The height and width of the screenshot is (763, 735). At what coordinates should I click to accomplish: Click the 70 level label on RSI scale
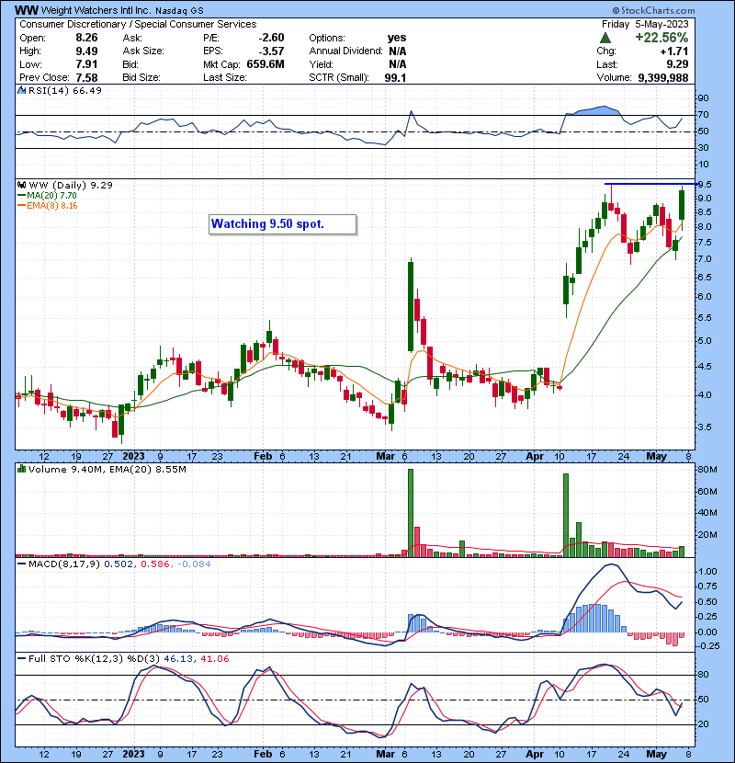pos(703,115)
